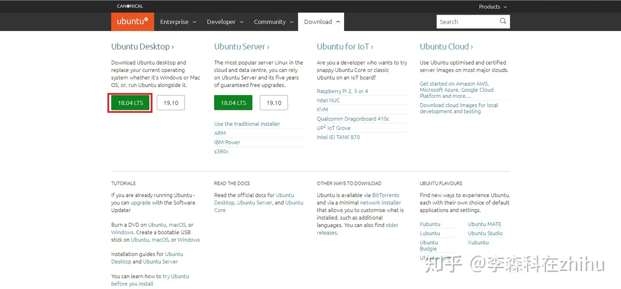This screenshot has width=621, height=289.
Task: Open Ubuntu Desktop installation guide link
Action: (x=147, y=258)
